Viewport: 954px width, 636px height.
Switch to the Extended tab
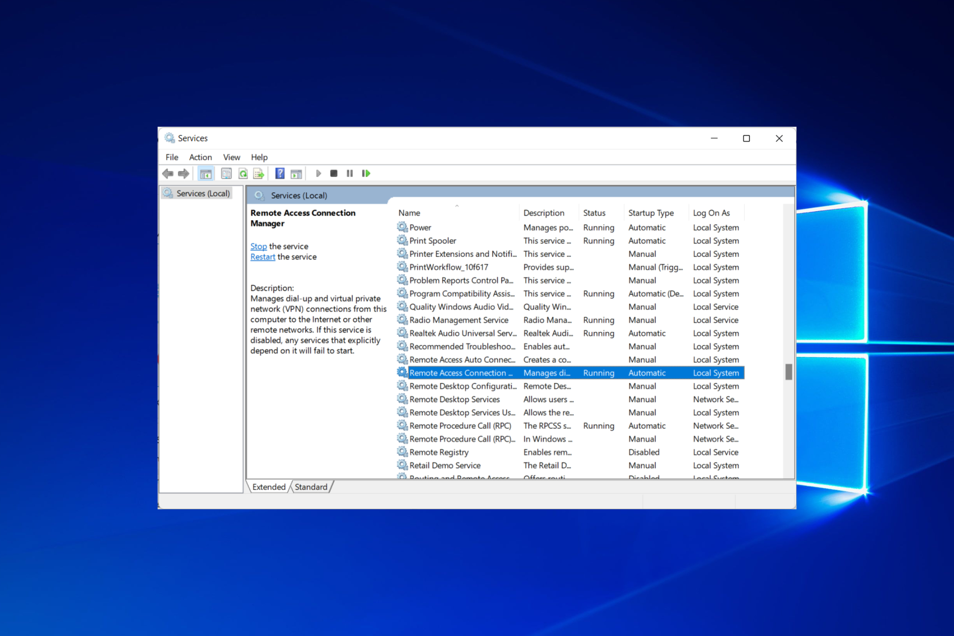point(269,487)
